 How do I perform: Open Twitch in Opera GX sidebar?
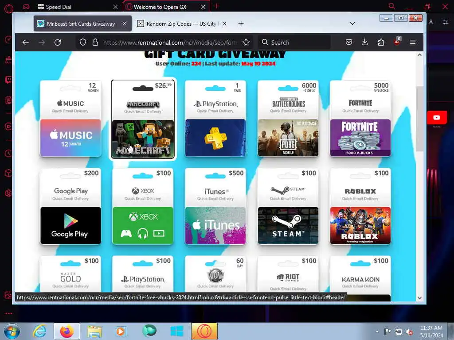[8, 80]
